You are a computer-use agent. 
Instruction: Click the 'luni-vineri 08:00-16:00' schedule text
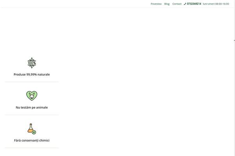216,4
